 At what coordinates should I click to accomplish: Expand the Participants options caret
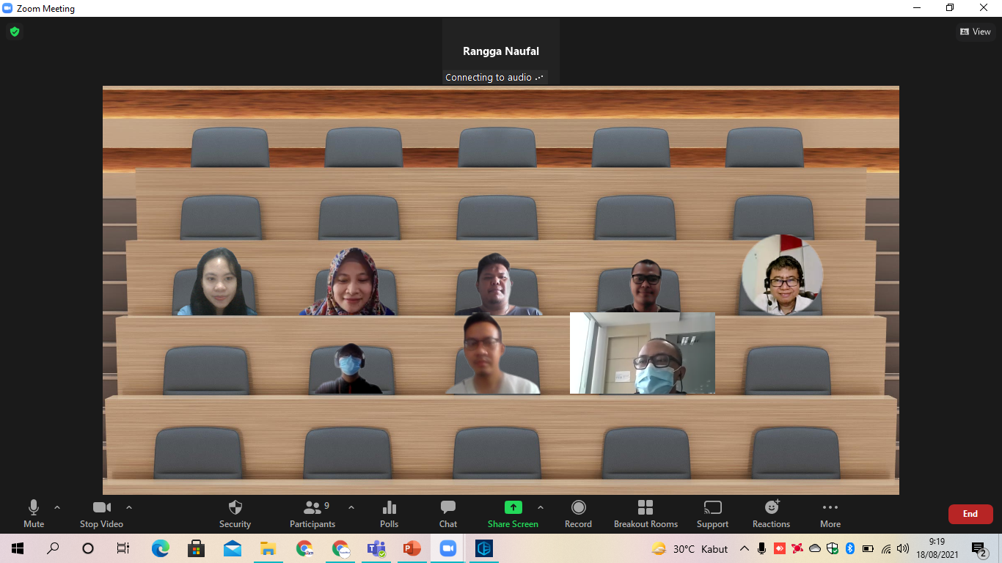point(351,507)
